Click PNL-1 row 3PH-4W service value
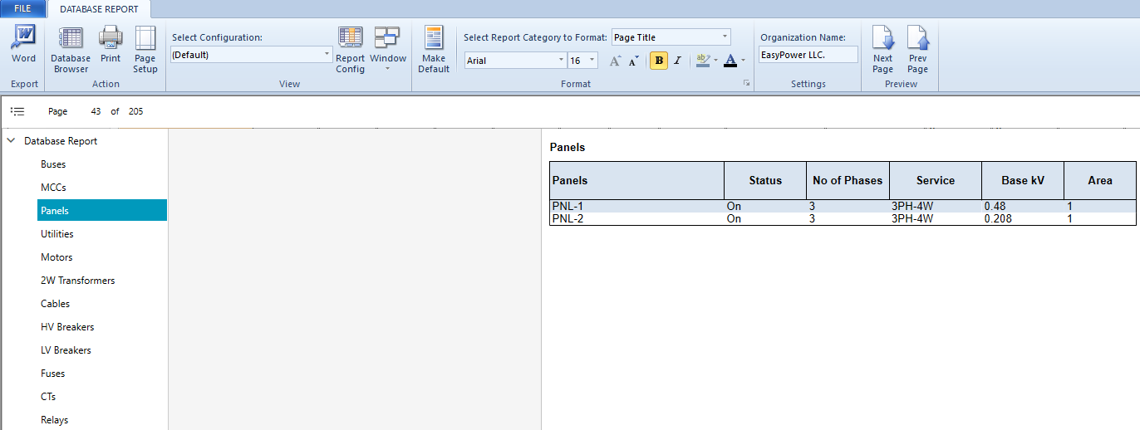 coord(912,206)
